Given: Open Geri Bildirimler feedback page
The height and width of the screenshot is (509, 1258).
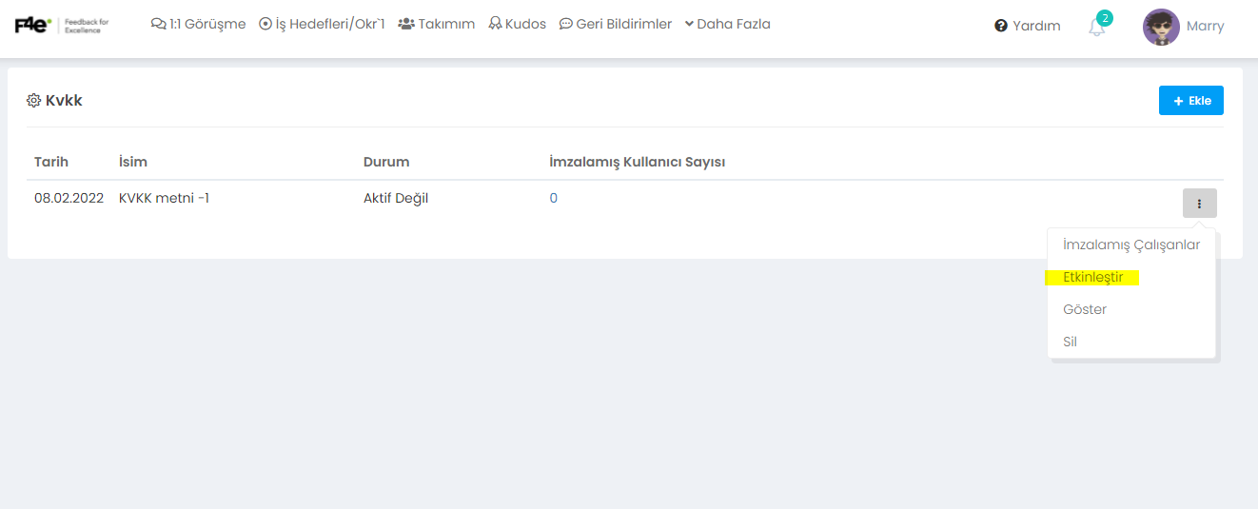Looking at the screenshot, I should tap(616, 25).
